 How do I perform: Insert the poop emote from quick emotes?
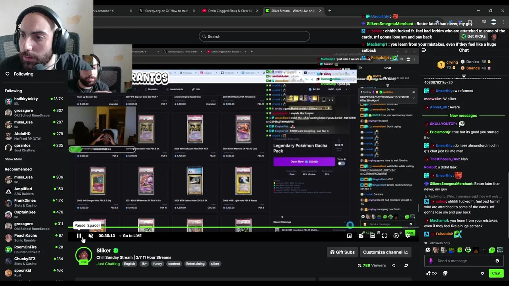pyautogui.click(x=476, y=250)
